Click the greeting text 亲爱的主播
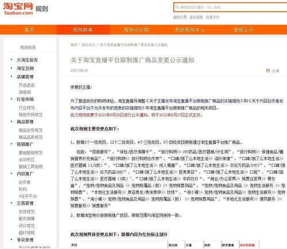The height and width of the screenshot is (249, 287). [82, 87]
